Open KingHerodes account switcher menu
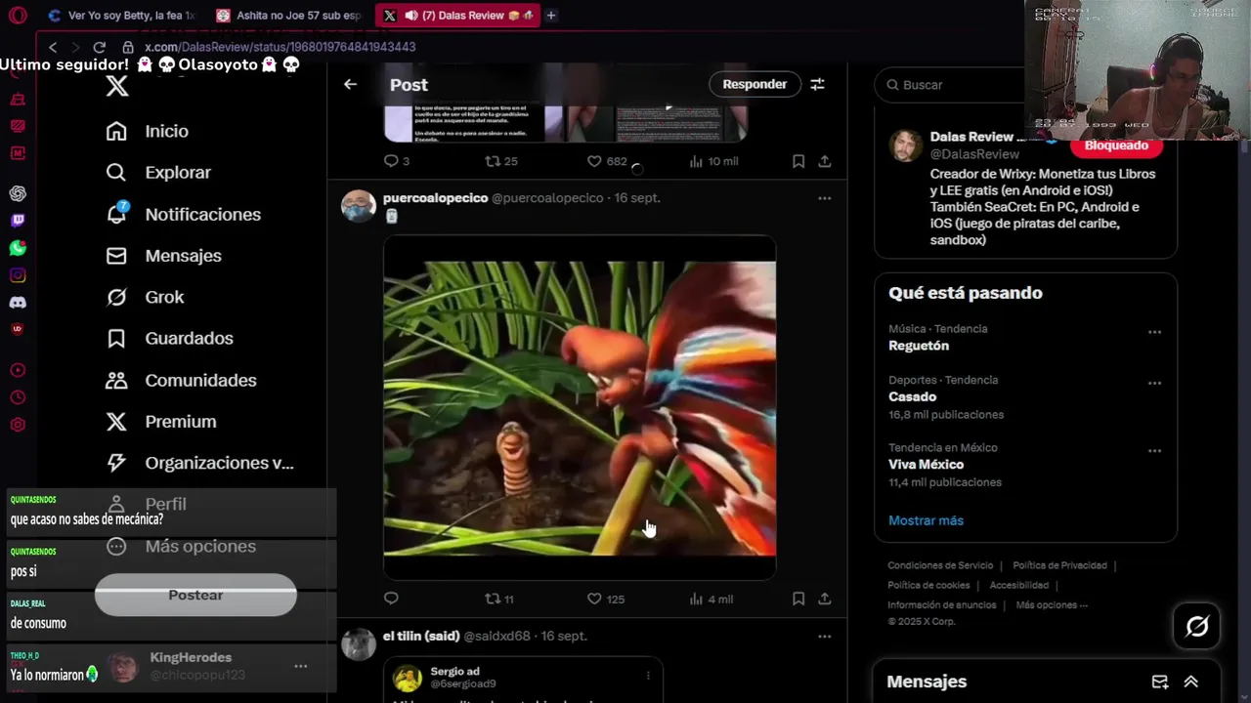The height and width of the screenshot is (703, 1251). (x=301, y=666)
